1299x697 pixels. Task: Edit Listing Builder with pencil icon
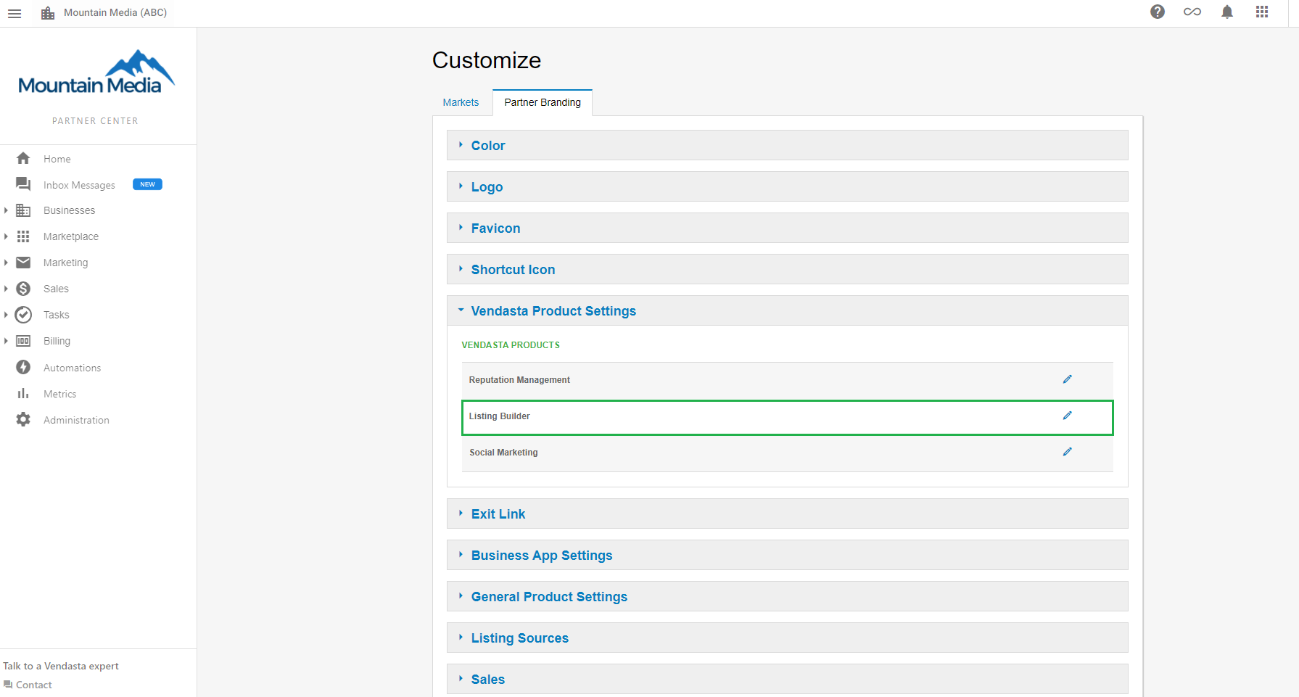coord(1067,416)
